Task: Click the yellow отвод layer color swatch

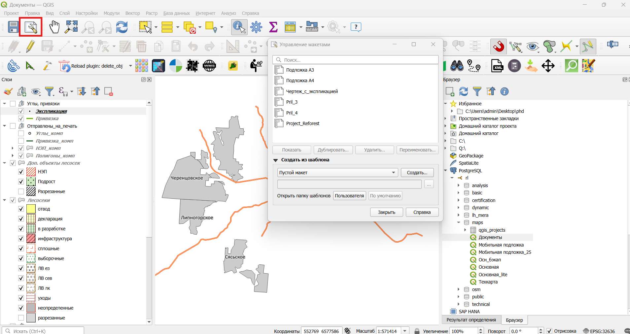Action: (31, 209)
